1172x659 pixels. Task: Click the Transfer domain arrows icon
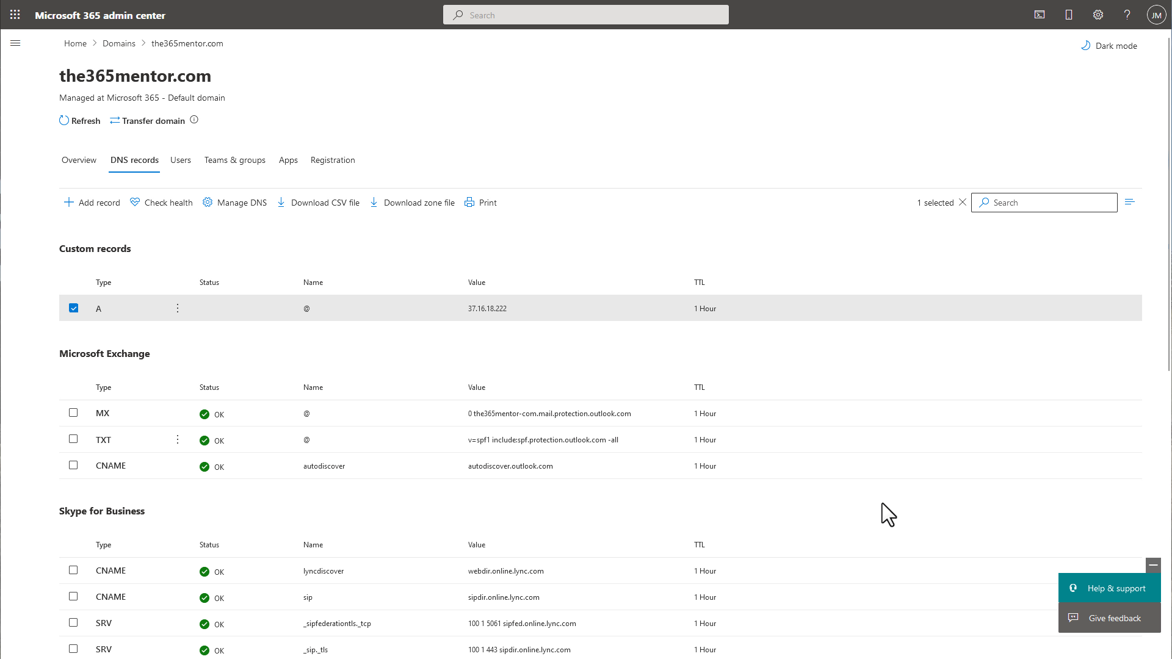tap(115, 120)
